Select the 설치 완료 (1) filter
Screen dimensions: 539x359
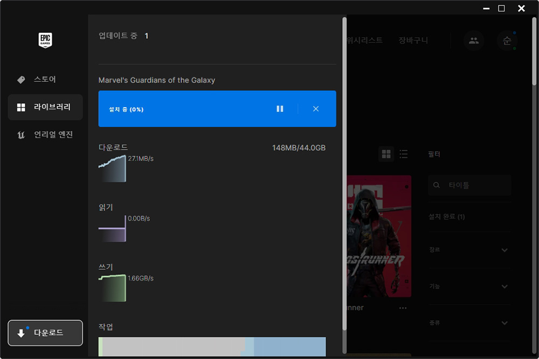point(446,216)
